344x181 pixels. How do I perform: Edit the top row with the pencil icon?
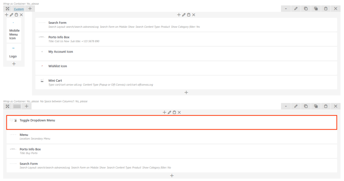(296, 9)
